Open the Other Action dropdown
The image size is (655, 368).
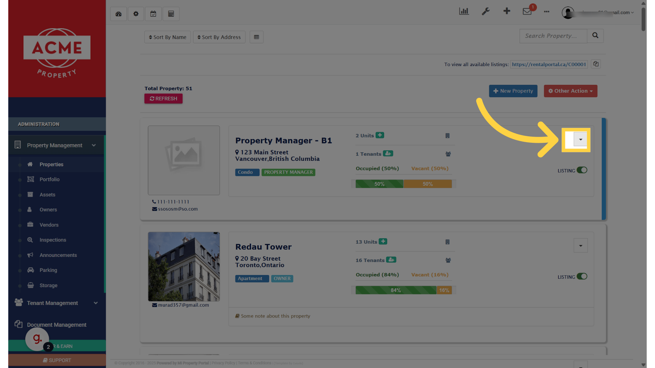[x=570, y=91]
